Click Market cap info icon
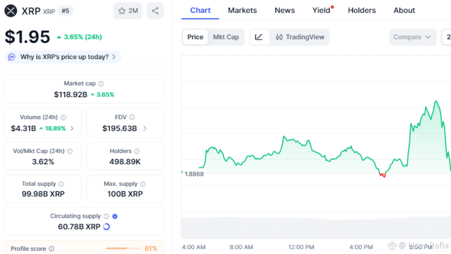 pyautogui.click(x=101, y=84)
